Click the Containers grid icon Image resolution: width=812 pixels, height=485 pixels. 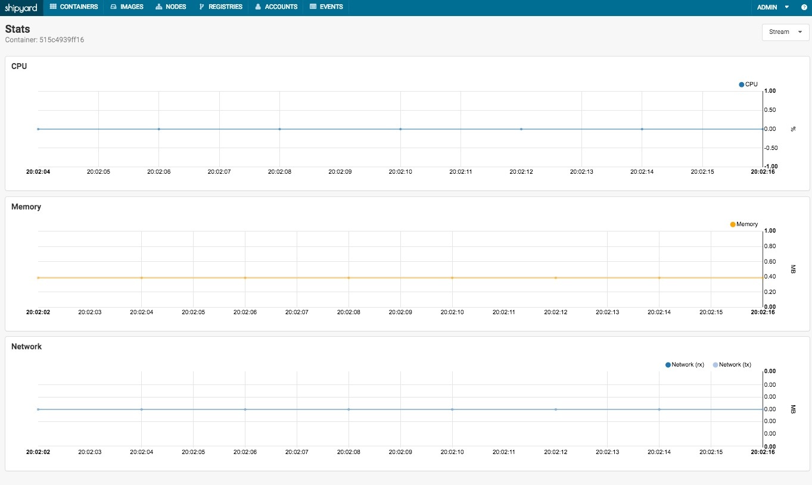click(54, 7)
